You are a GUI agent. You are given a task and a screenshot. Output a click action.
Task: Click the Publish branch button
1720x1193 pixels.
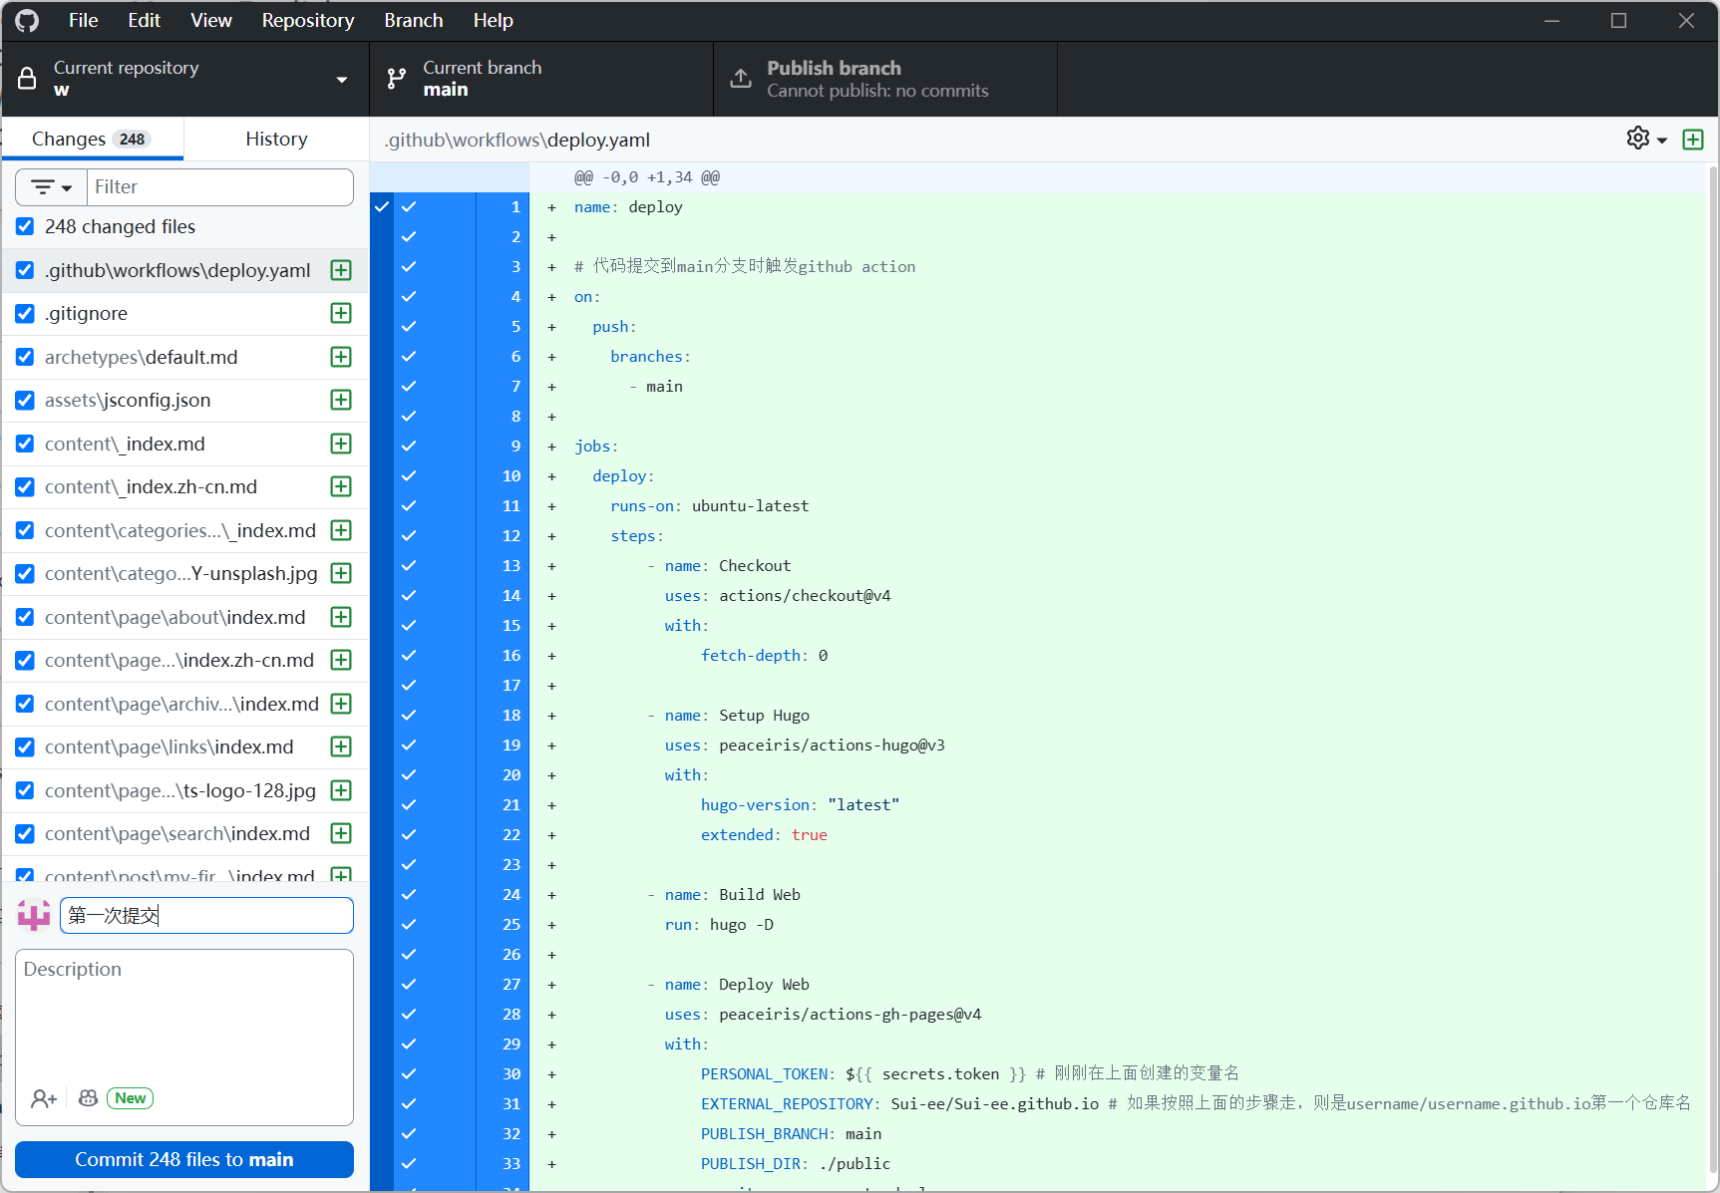point(885,79)
